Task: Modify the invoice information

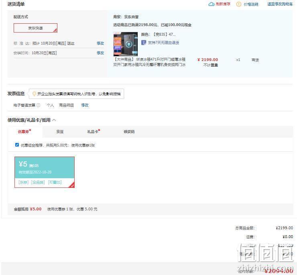Action: 85,105
